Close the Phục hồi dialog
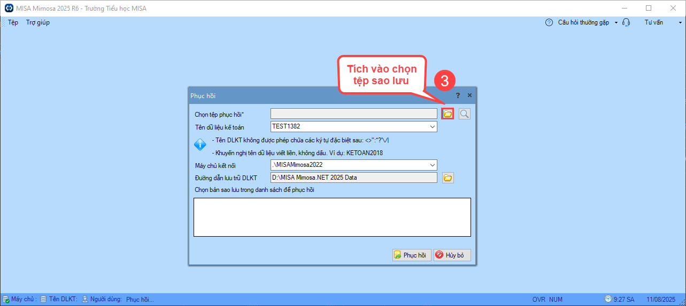686x306 pixels. 469,95
